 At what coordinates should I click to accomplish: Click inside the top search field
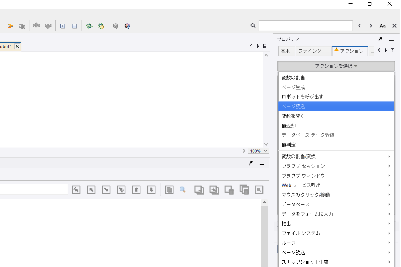point(306,26)
